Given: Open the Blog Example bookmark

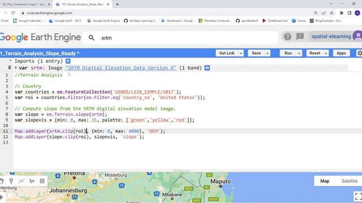Looking at the screenshot, I should pos(326,21).
